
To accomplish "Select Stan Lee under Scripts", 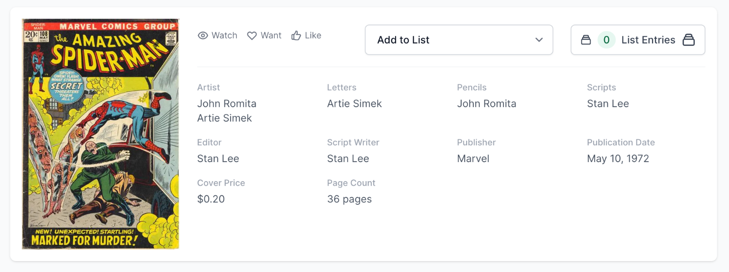I will click(x=607, y=104).
